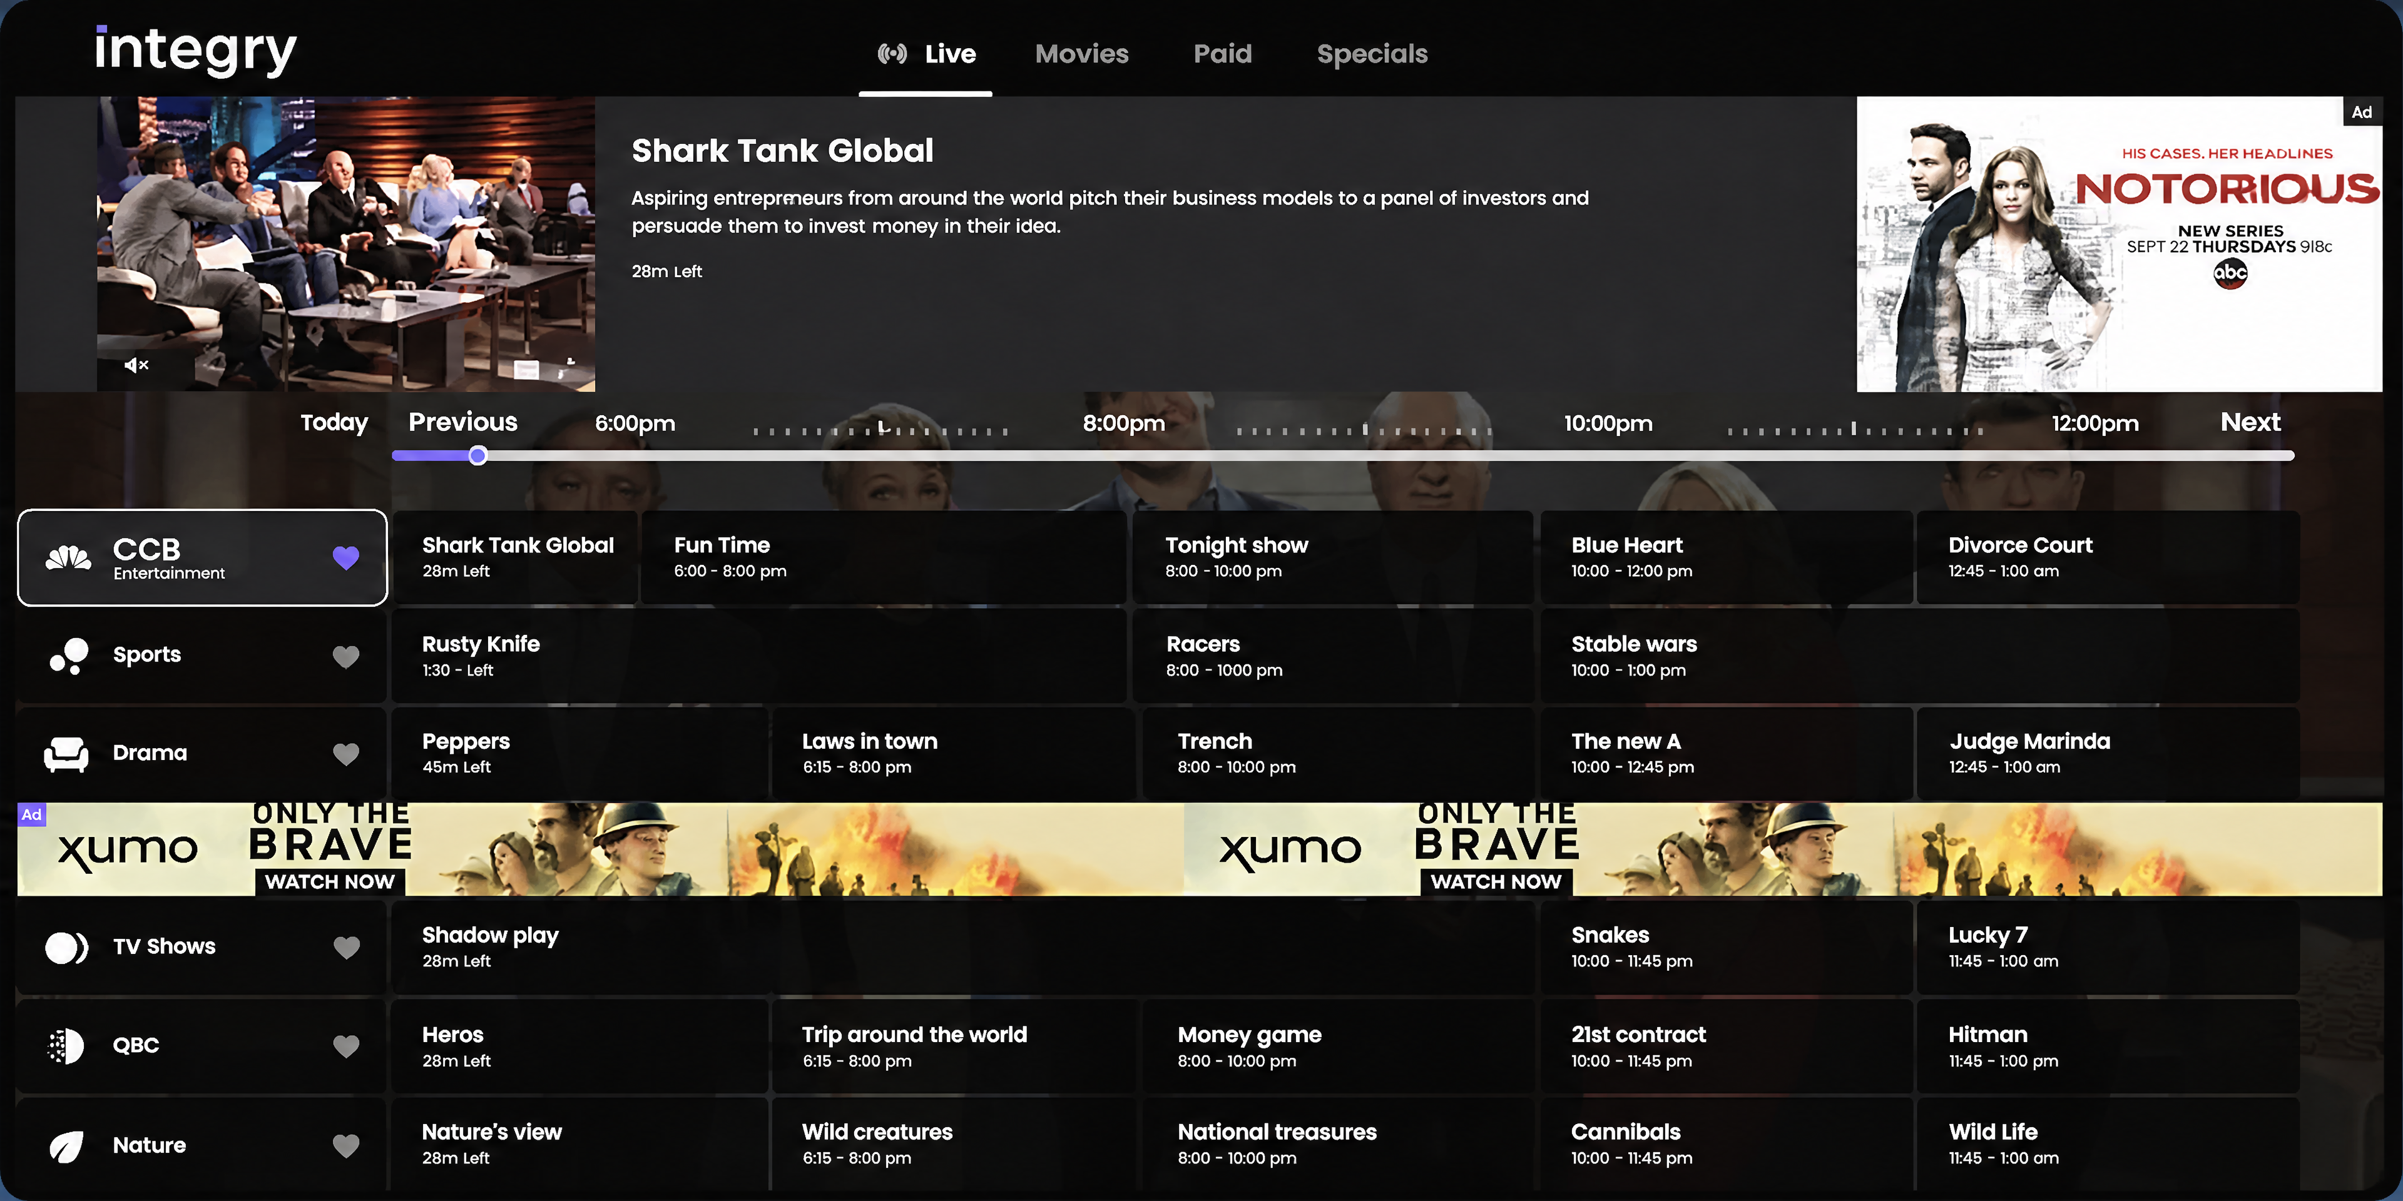Image resolution: width=2403 pixels, height=1201 pixels.
Task: Go to the Paid tab
Action: click(x=1223, y=54)
